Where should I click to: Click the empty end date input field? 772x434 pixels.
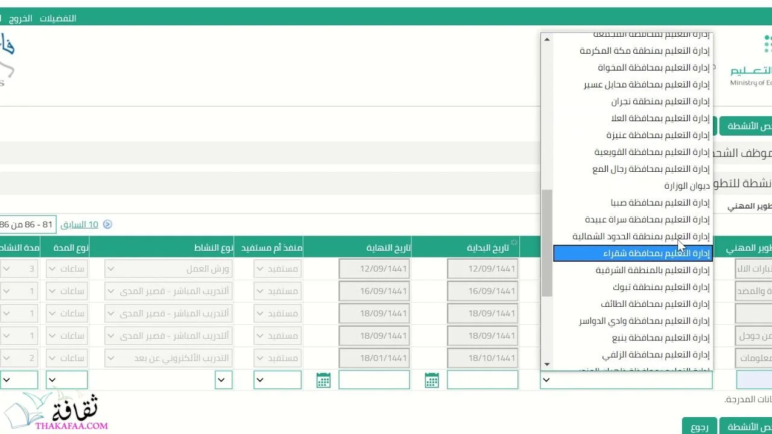[374, 380]
